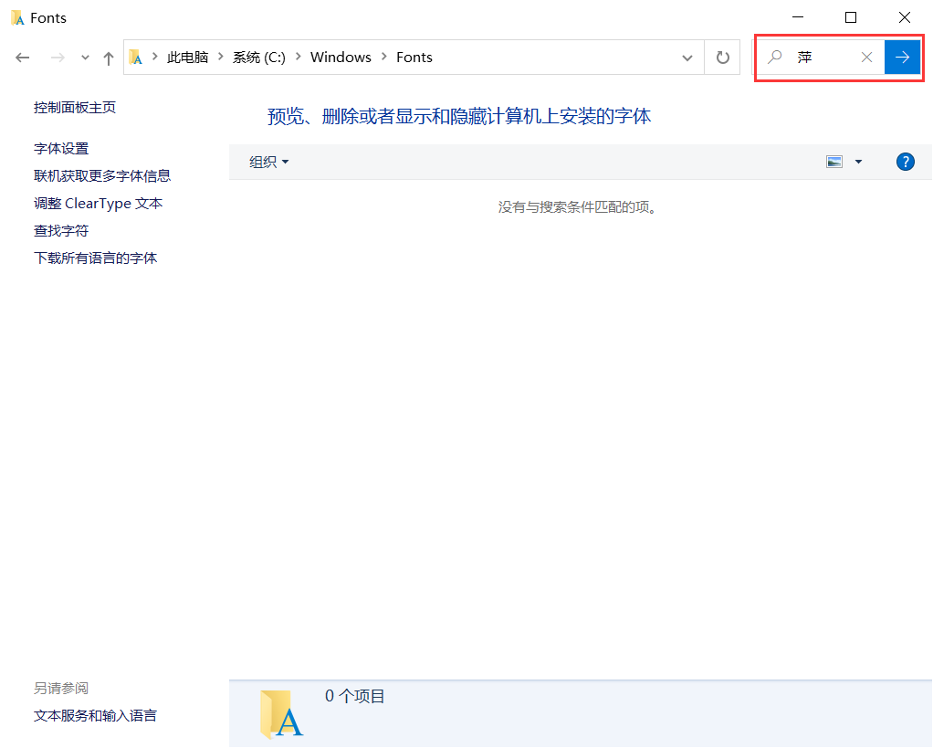Screen dimensions: 933x748
Task: Navigate to 此电脑 in breadcrumb
Action: point(188,57)
